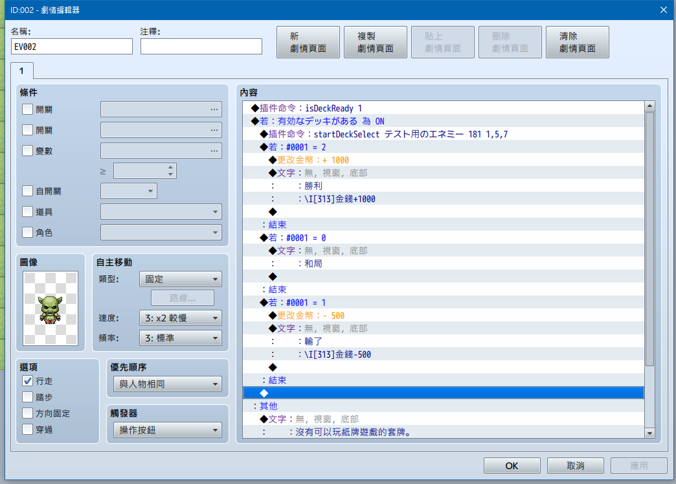Select the 插件命令 isDeckReady 1 command line

[x=444, y=108]
